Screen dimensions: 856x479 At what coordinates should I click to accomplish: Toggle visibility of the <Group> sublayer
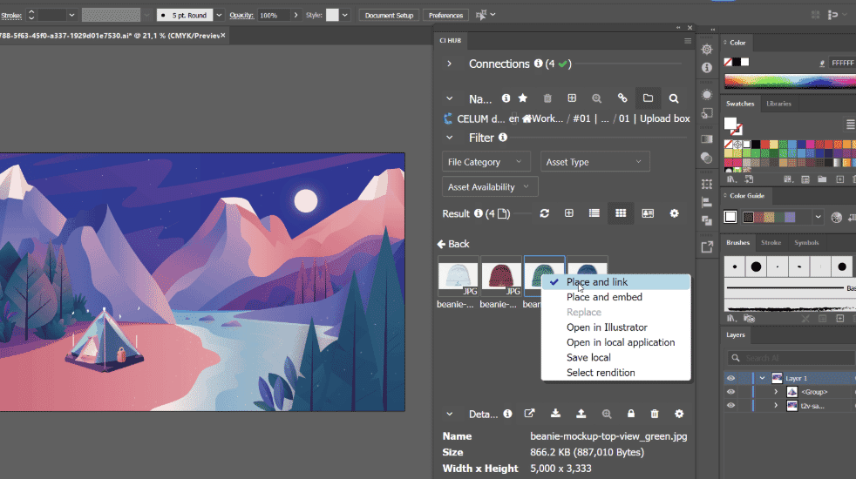pos(731,392)
